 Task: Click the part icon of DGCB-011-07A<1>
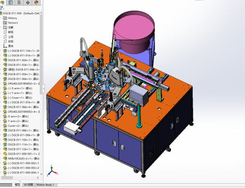[x=5, y=102]
